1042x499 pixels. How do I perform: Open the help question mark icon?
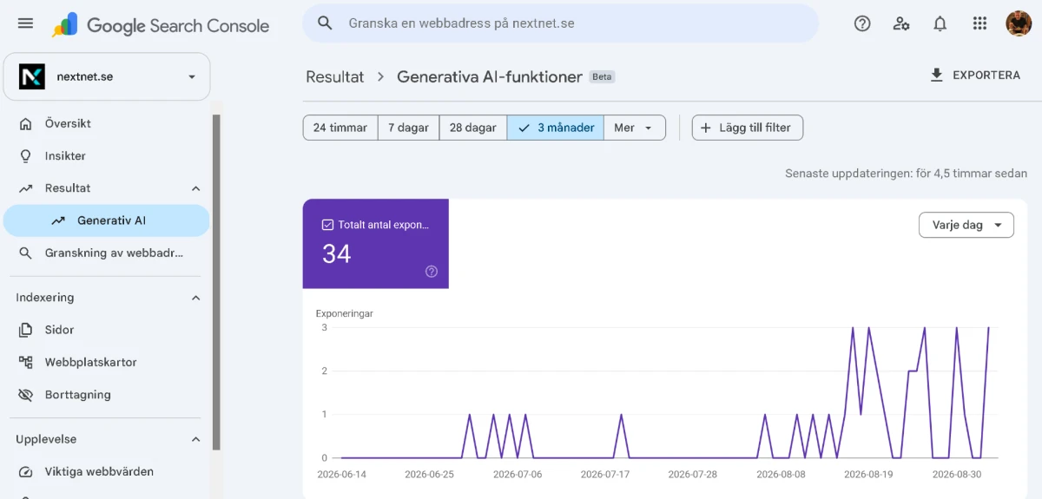tap(862, 23)
